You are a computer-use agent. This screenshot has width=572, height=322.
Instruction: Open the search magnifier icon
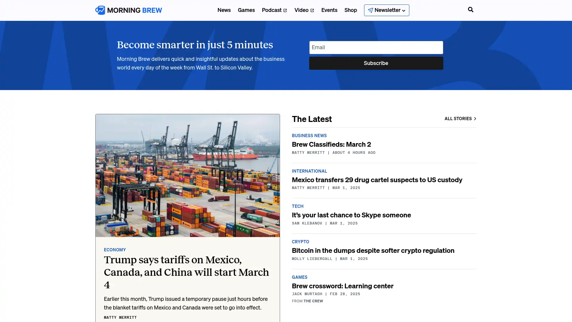coord(470,10)
